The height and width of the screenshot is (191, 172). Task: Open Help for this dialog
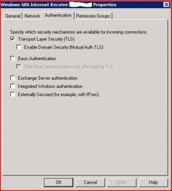tap(153, 182)
